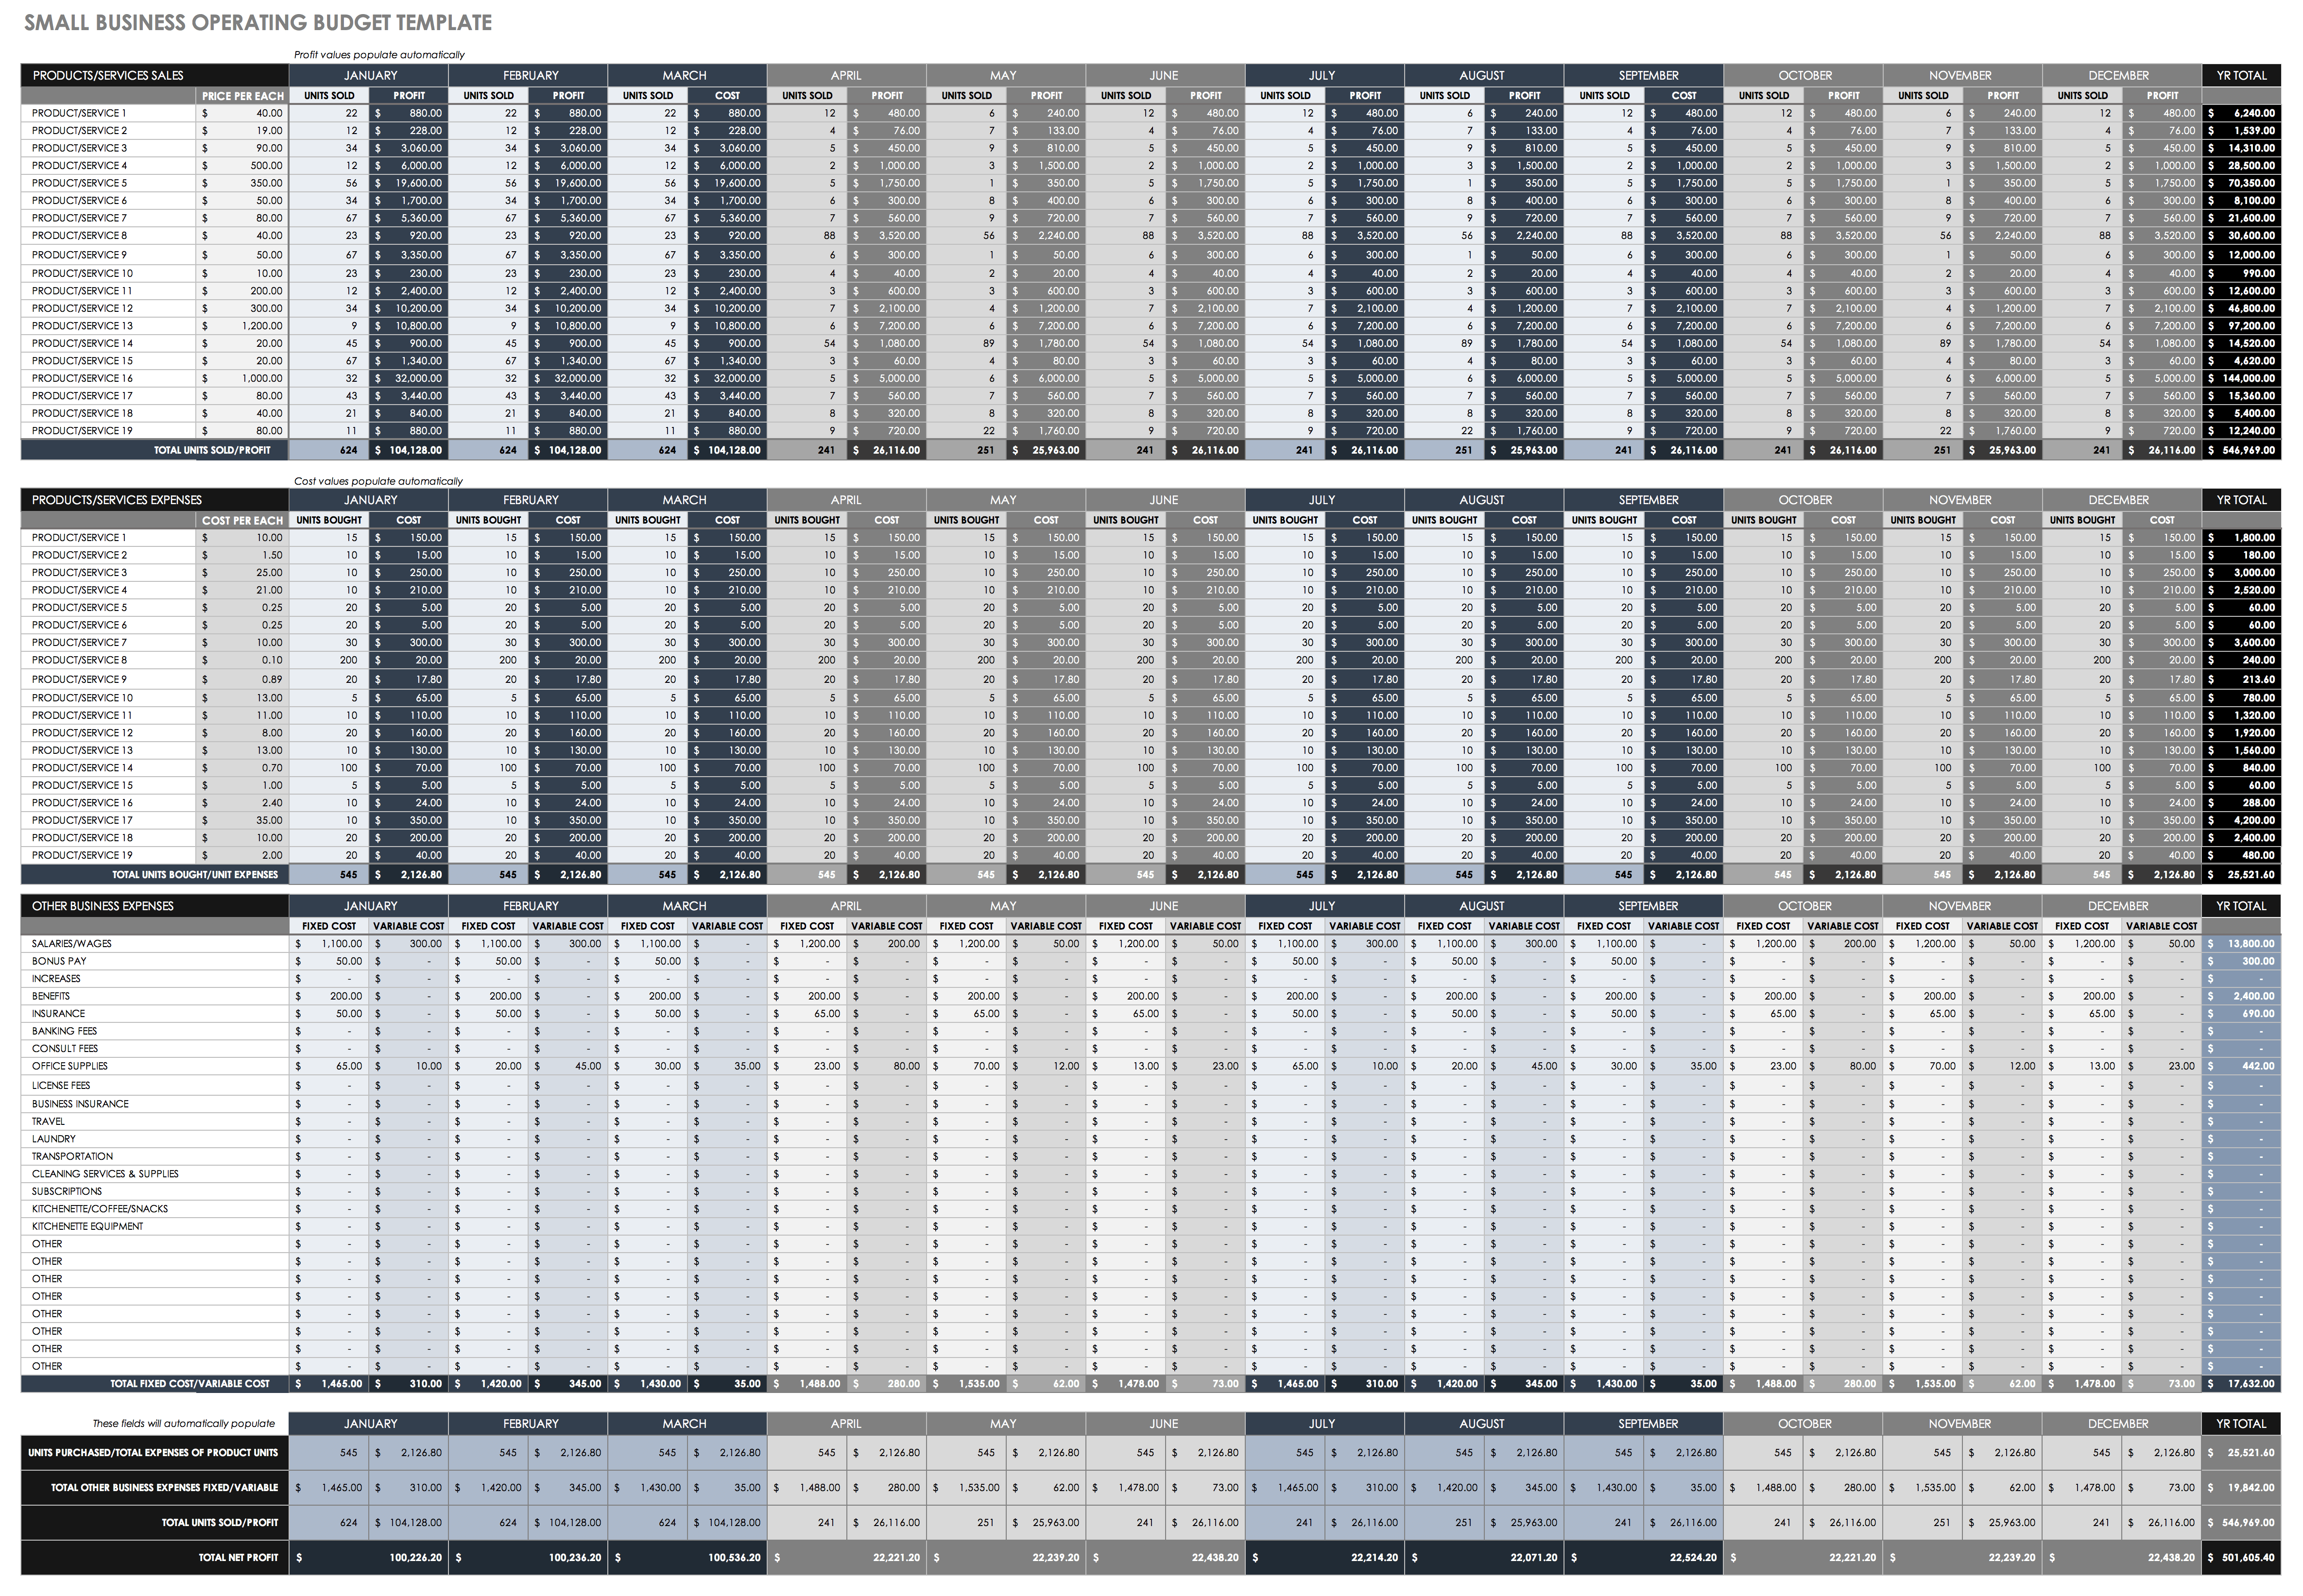Click the 990.00 yearly total cell
The height and width of the screenshot is (1596, 2303).
(2241, 273)
